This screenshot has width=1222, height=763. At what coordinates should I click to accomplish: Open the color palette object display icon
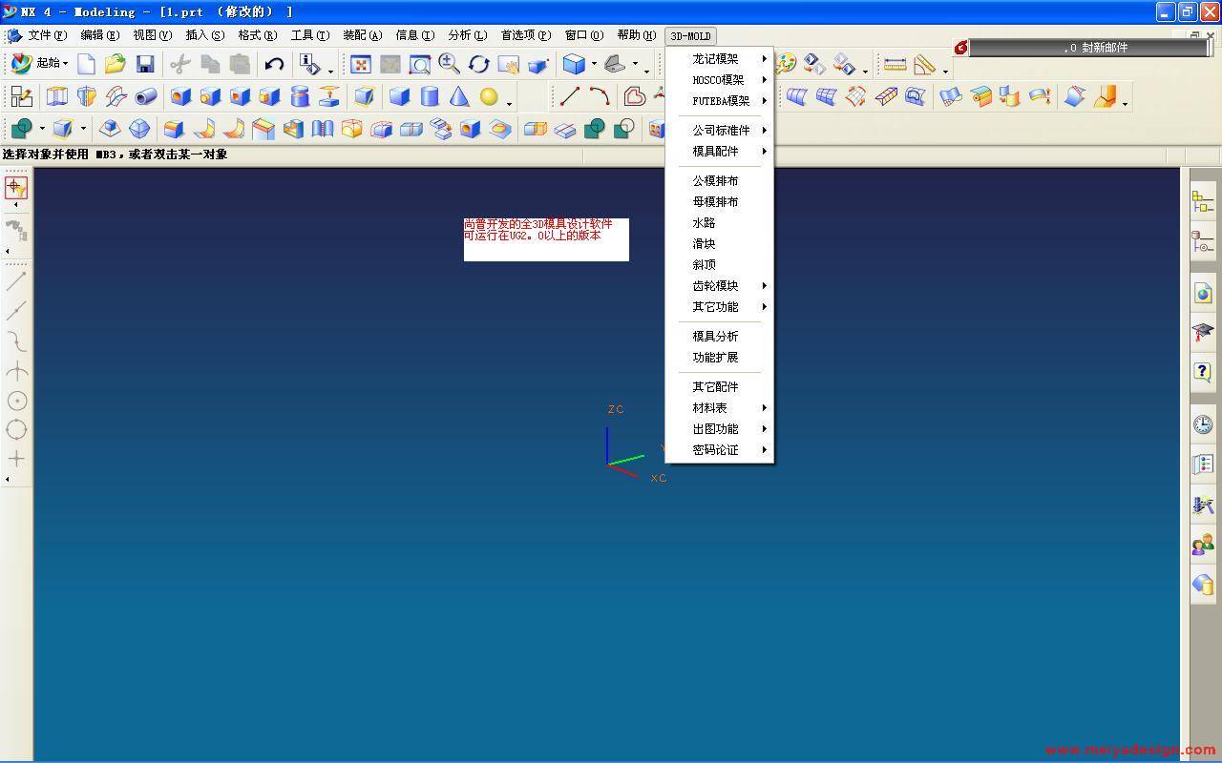pos(786,64)
